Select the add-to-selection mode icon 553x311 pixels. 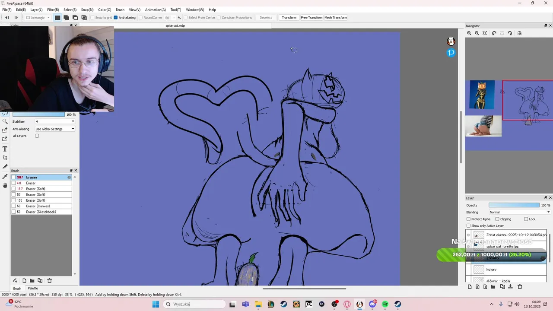tap(66, 18)
